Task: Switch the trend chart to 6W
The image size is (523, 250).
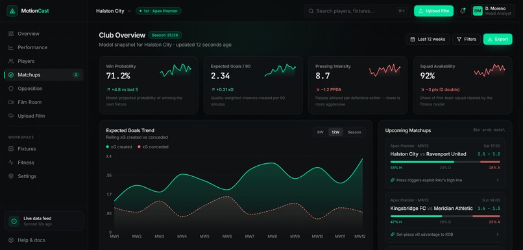Action: click(x=320, y=132)
